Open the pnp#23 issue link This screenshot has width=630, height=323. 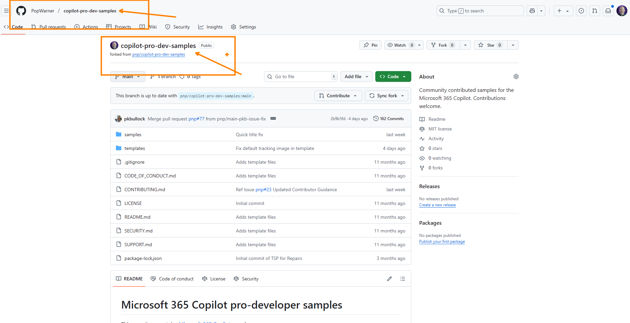(x=263, y=190)
